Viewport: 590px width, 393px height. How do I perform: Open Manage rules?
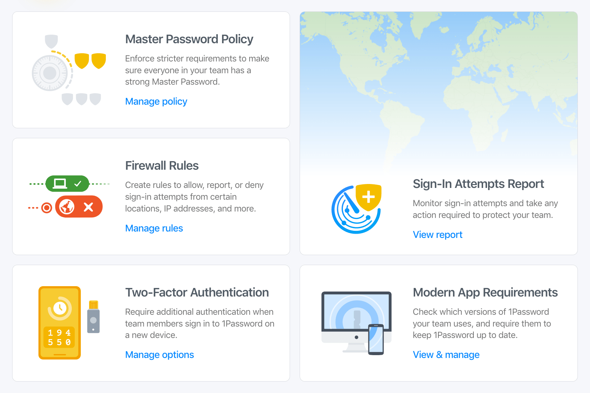pos(154,228)
